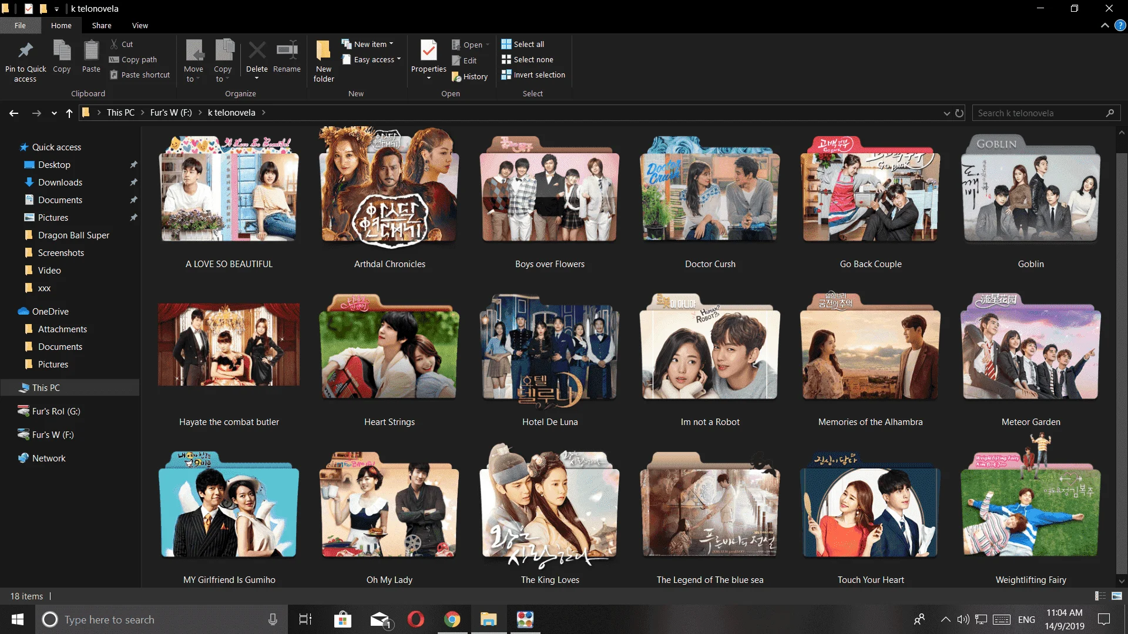This screenshot has height=634, width=1128.
Task: Open Task View on the taskbar
Action: tap(305, 619)
